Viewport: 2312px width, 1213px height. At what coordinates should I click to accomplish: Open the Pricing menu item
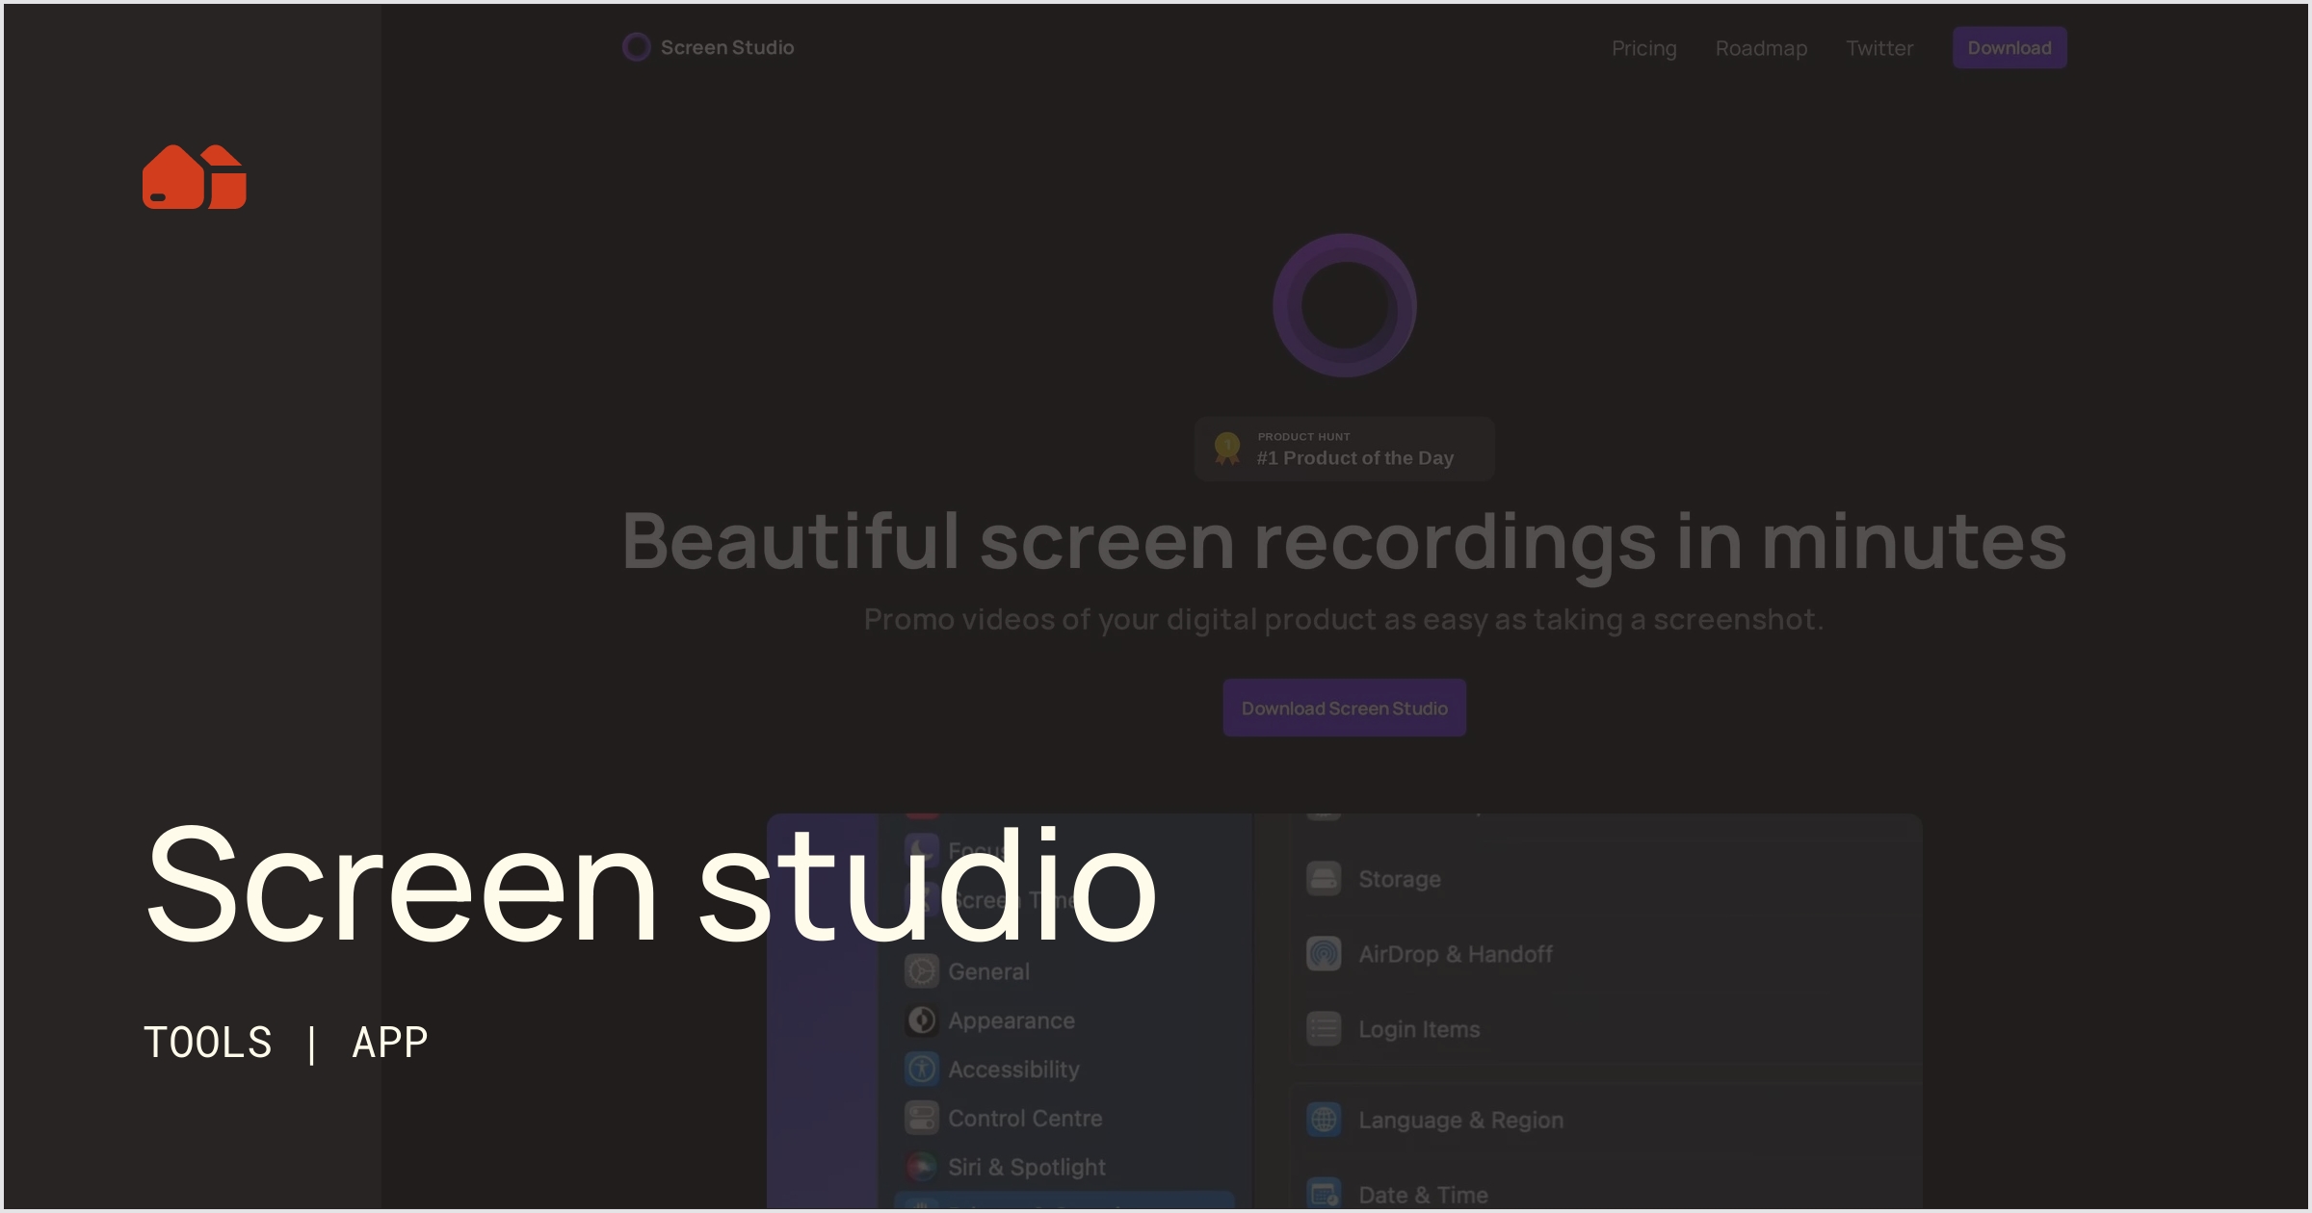click(1643, 47)
